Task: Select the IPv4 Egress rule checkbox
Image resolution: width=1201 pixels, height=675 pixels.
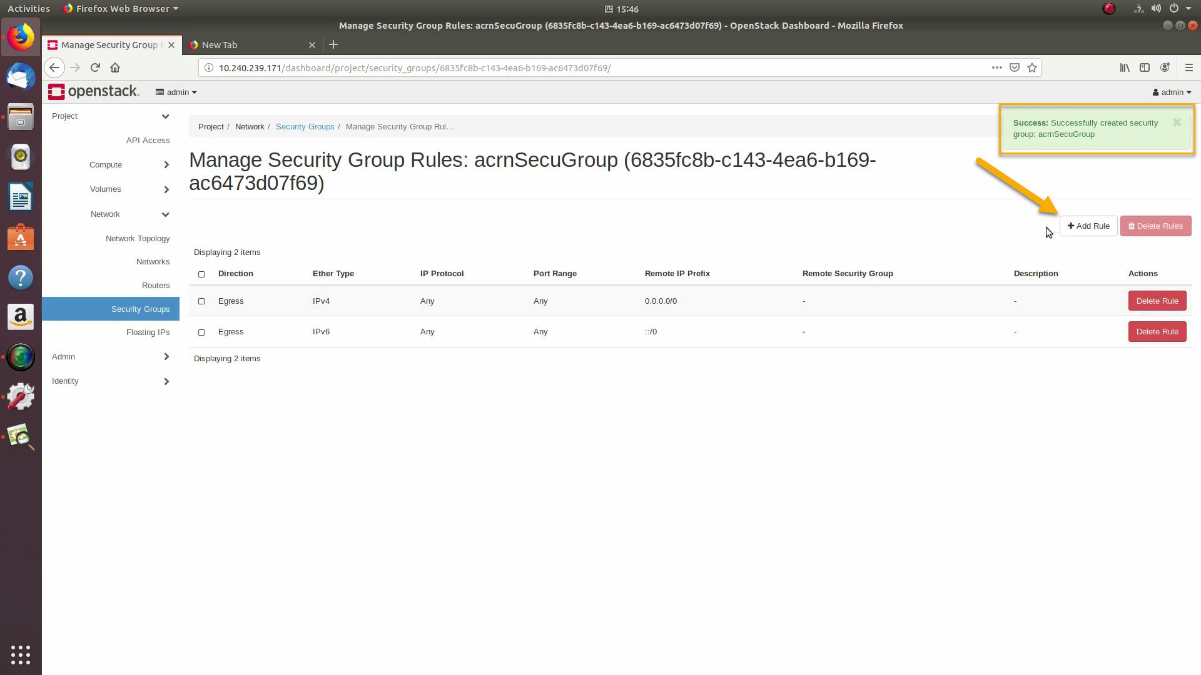Action: [x=201, y=301]
